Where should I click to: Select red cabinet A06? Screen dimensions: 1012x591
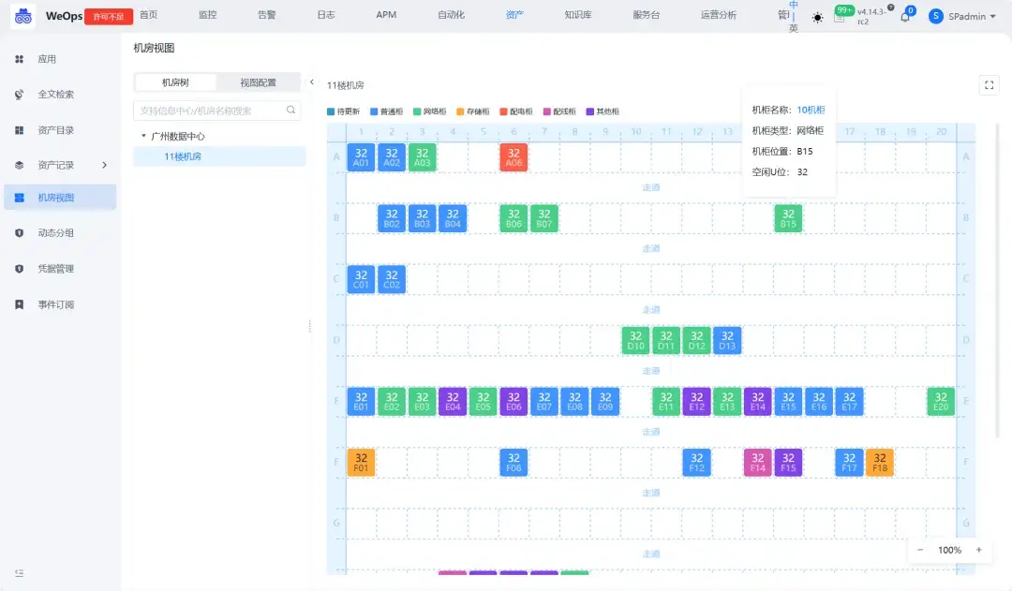coord(513,156)
